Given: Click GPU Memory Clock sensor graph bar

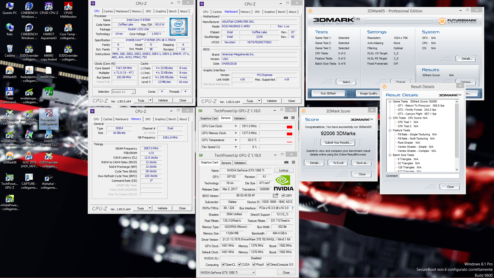Looking at the screenshot, I should (276, 133).
